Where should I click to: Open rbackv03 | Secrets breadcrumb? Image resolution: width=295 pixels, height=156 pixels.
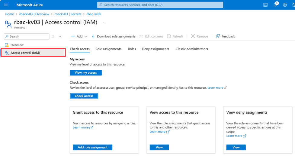68,14
